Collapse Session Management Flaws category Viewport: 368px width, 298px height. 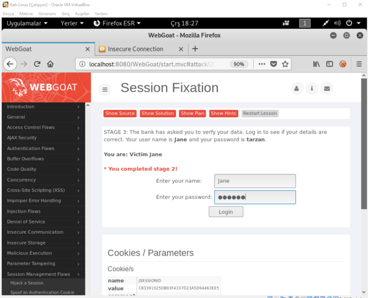pyautogui.click(x=43, y=274)
